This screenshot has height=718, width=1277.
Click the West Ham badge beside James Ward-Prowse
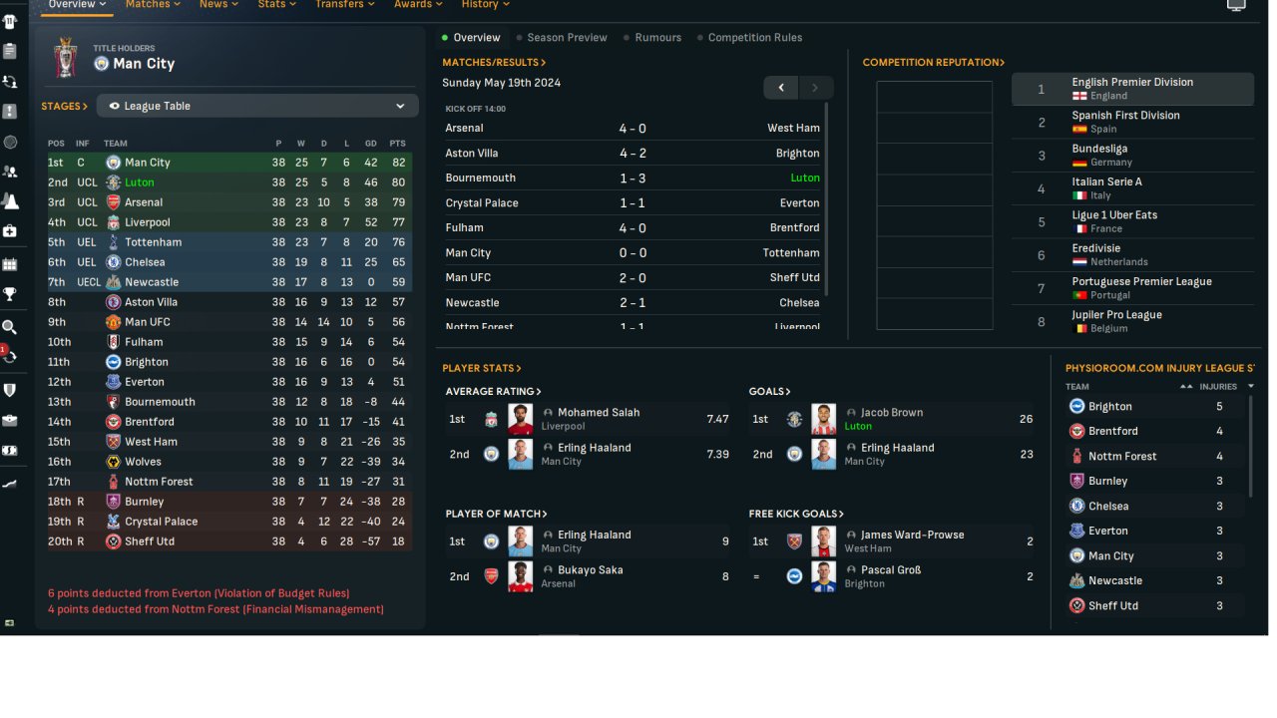(794, 541)
